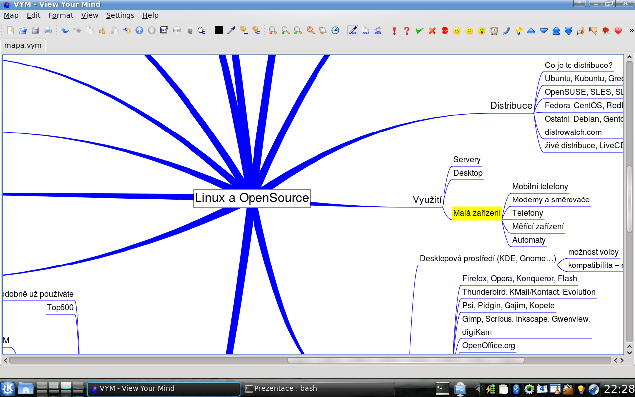The image size is (635, 397).
Task: Set the thumbs down flag
Action: pos(593,30)
